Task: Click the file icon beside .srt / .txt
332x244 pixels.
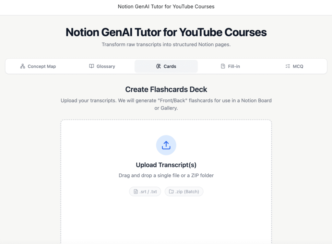Action: 136,192
